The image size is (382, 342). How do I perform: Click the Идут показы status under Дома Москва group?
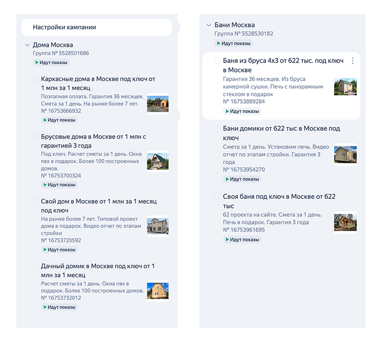(x=51, y=63)
